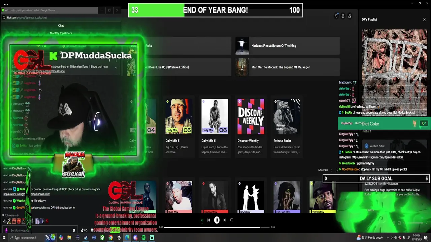Click Show all in Spotify section
431x242 pixels.
(x=323, y=170)
